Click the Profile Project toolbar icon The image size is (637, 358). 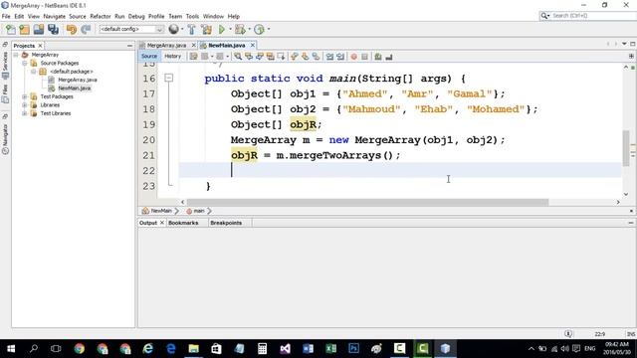(259, 29)
